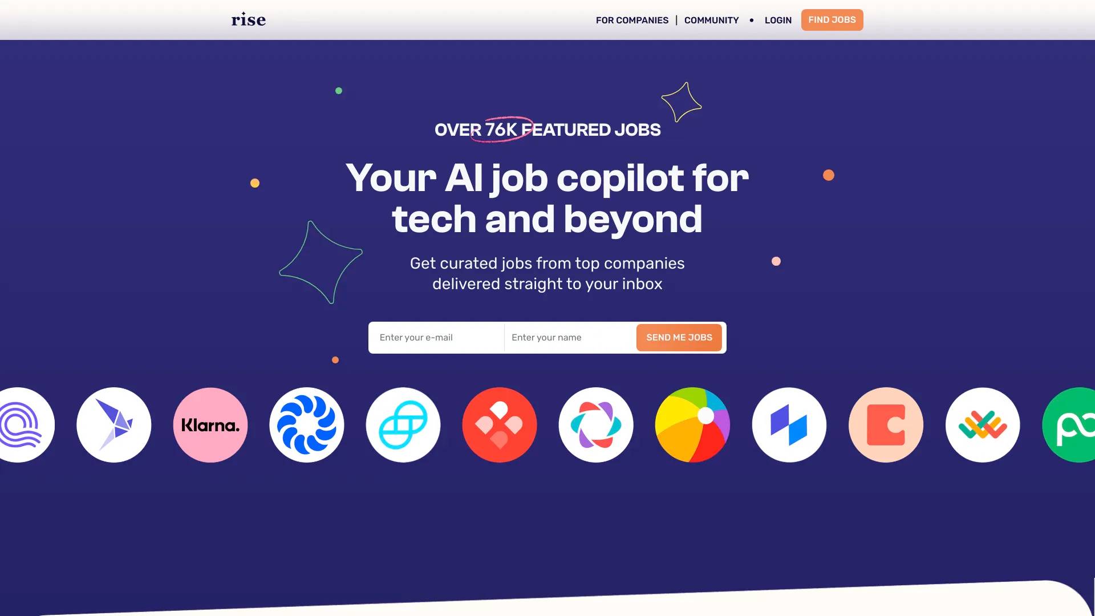Click the blue swirl company logo icon
Image resolution: width=1095 pixels, height=616 pixels.
point(306,425)
